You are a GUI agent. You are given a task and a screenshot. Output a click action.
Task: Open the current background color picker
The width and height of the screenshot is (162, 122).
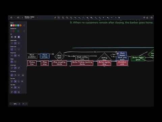[24, 31]
